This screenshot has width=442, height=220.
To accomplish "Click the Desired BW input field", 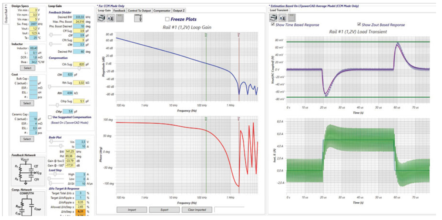I will click(79, 16).
